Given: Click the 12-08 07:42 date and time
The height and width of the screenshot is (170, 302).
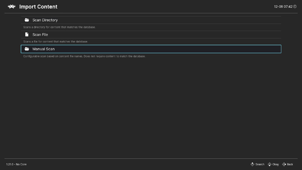Looking at the screenshot, I should 283,7.
